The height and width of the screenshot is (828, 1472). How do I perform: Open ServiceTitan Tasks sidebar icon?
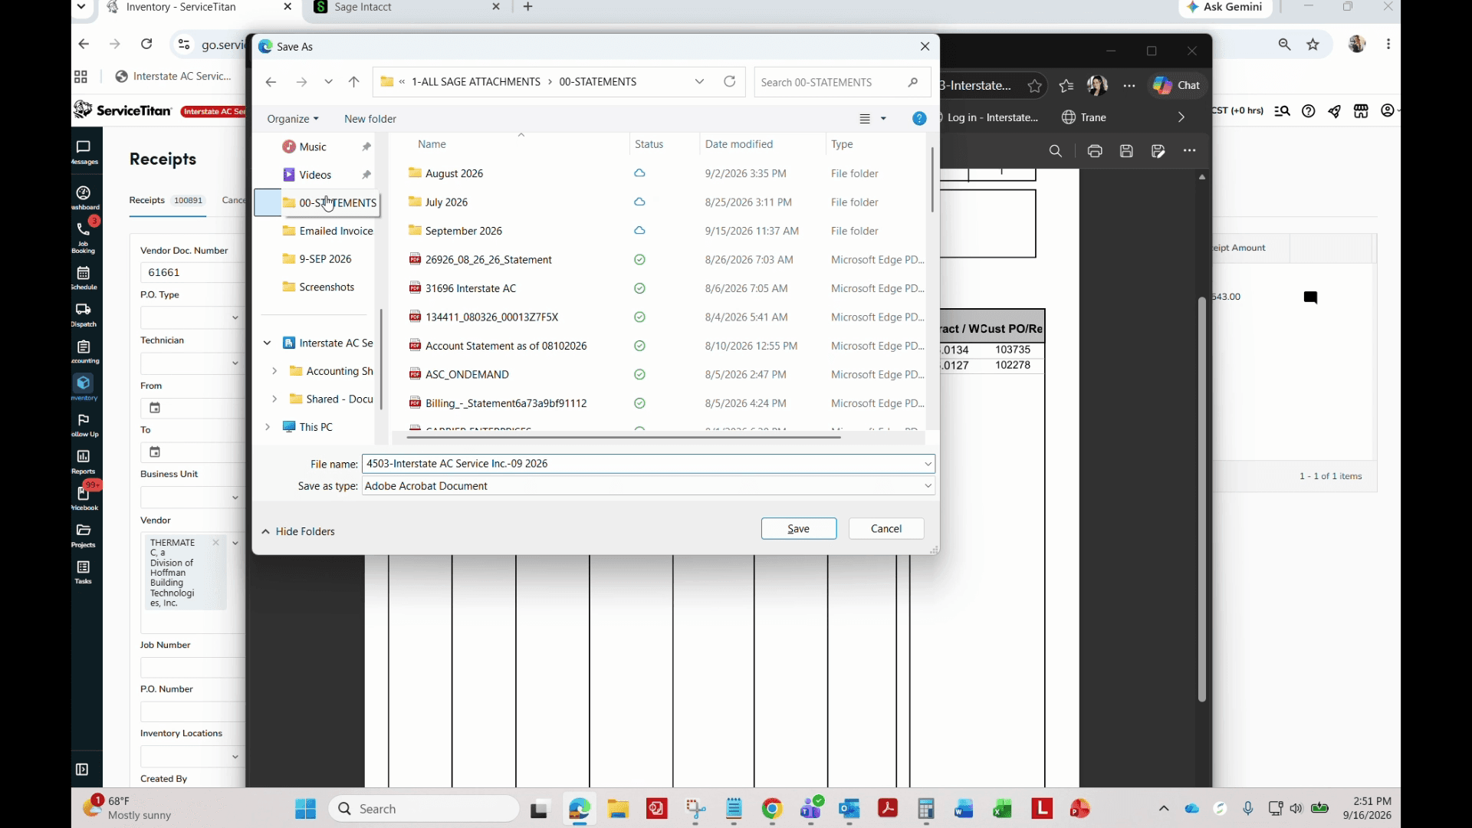[x=84, y=572]
